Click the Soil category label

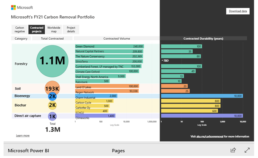18,88
